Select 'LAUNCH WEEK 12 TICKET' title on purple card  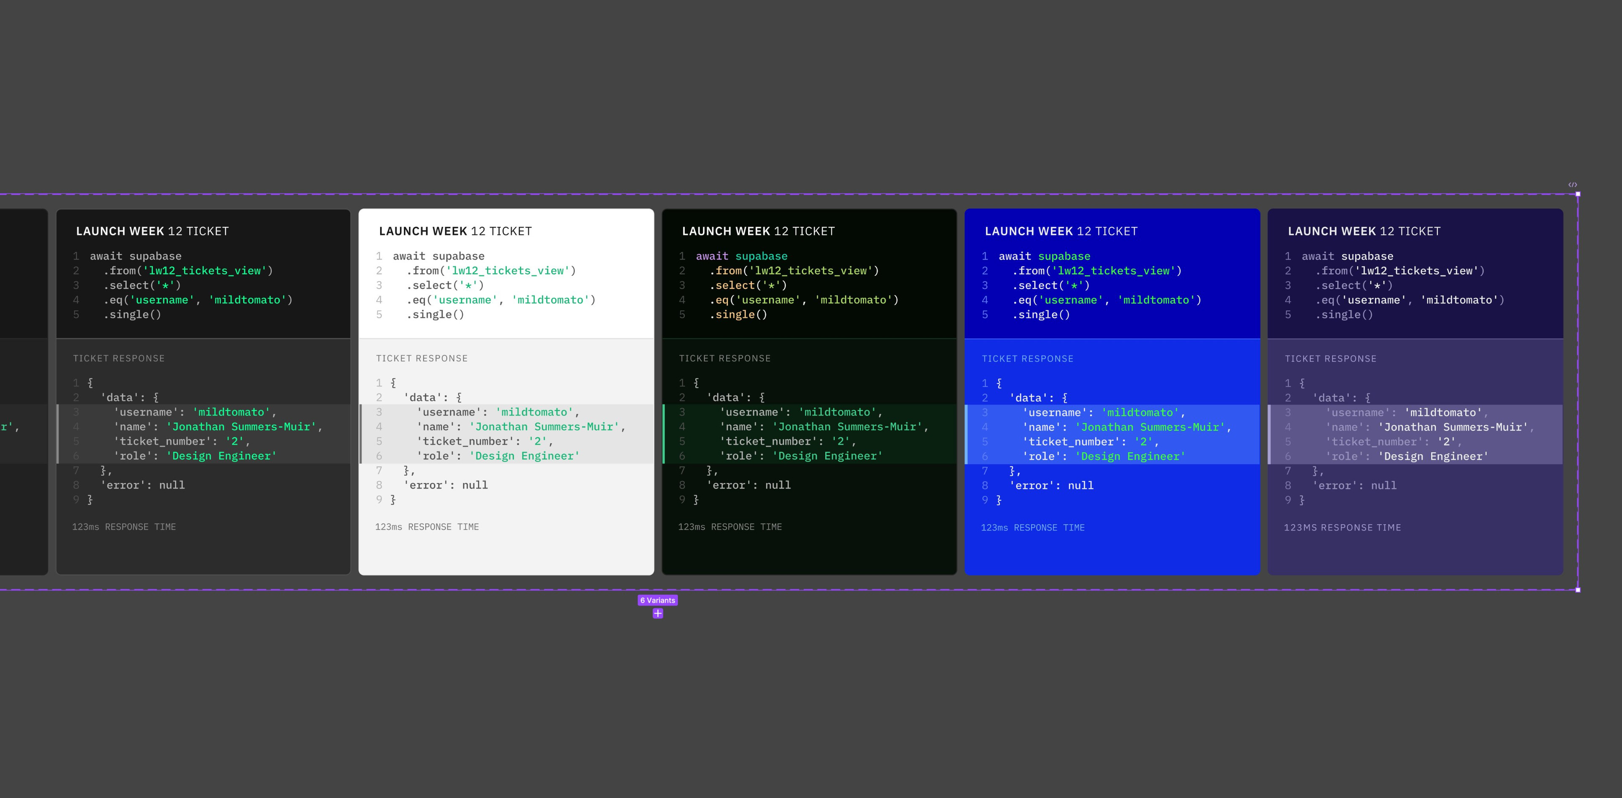[1364, 231]
